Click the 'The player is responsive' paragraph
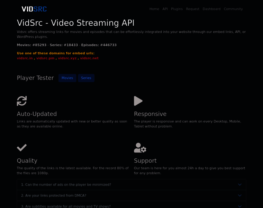 click(x=188, y=124)
